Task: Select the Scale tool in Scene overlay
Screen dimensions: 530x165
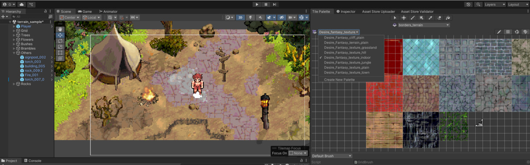Action: click(x=60, y=47)
